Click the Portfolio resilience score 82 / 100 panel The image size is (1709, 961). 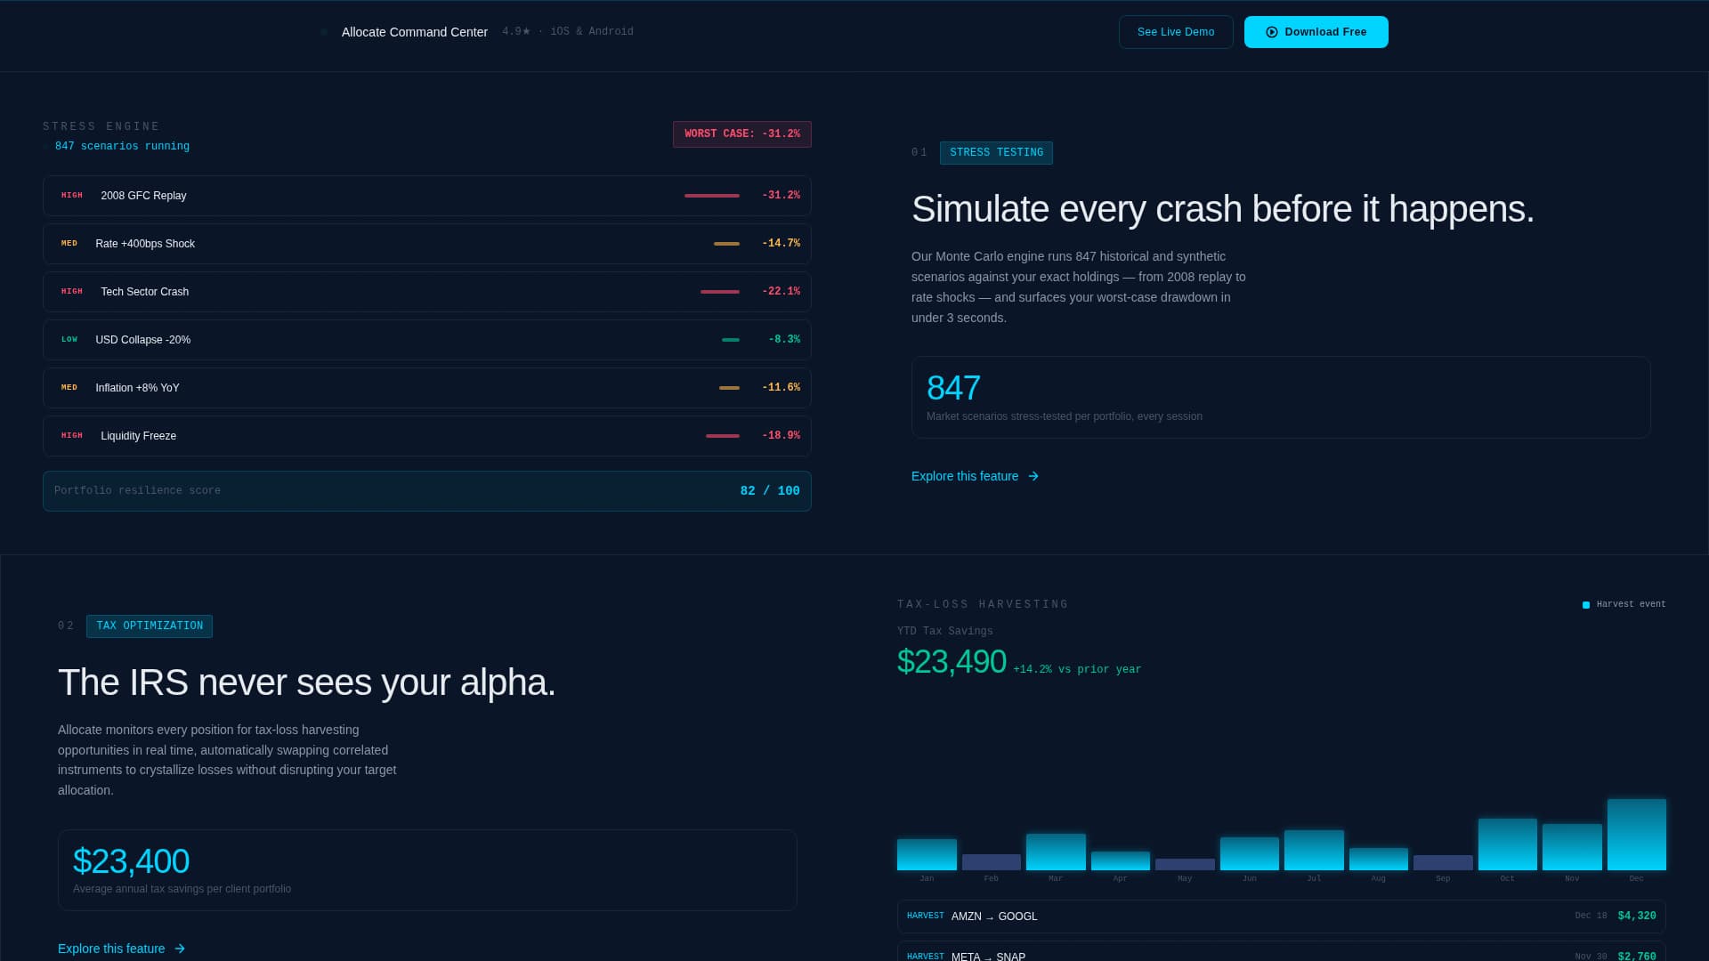427,491
